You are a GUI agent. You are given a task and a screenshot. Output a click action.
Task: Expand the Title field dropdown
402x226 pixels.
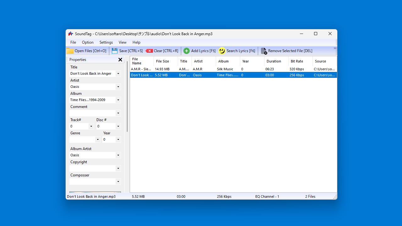[x=118, y=73]
